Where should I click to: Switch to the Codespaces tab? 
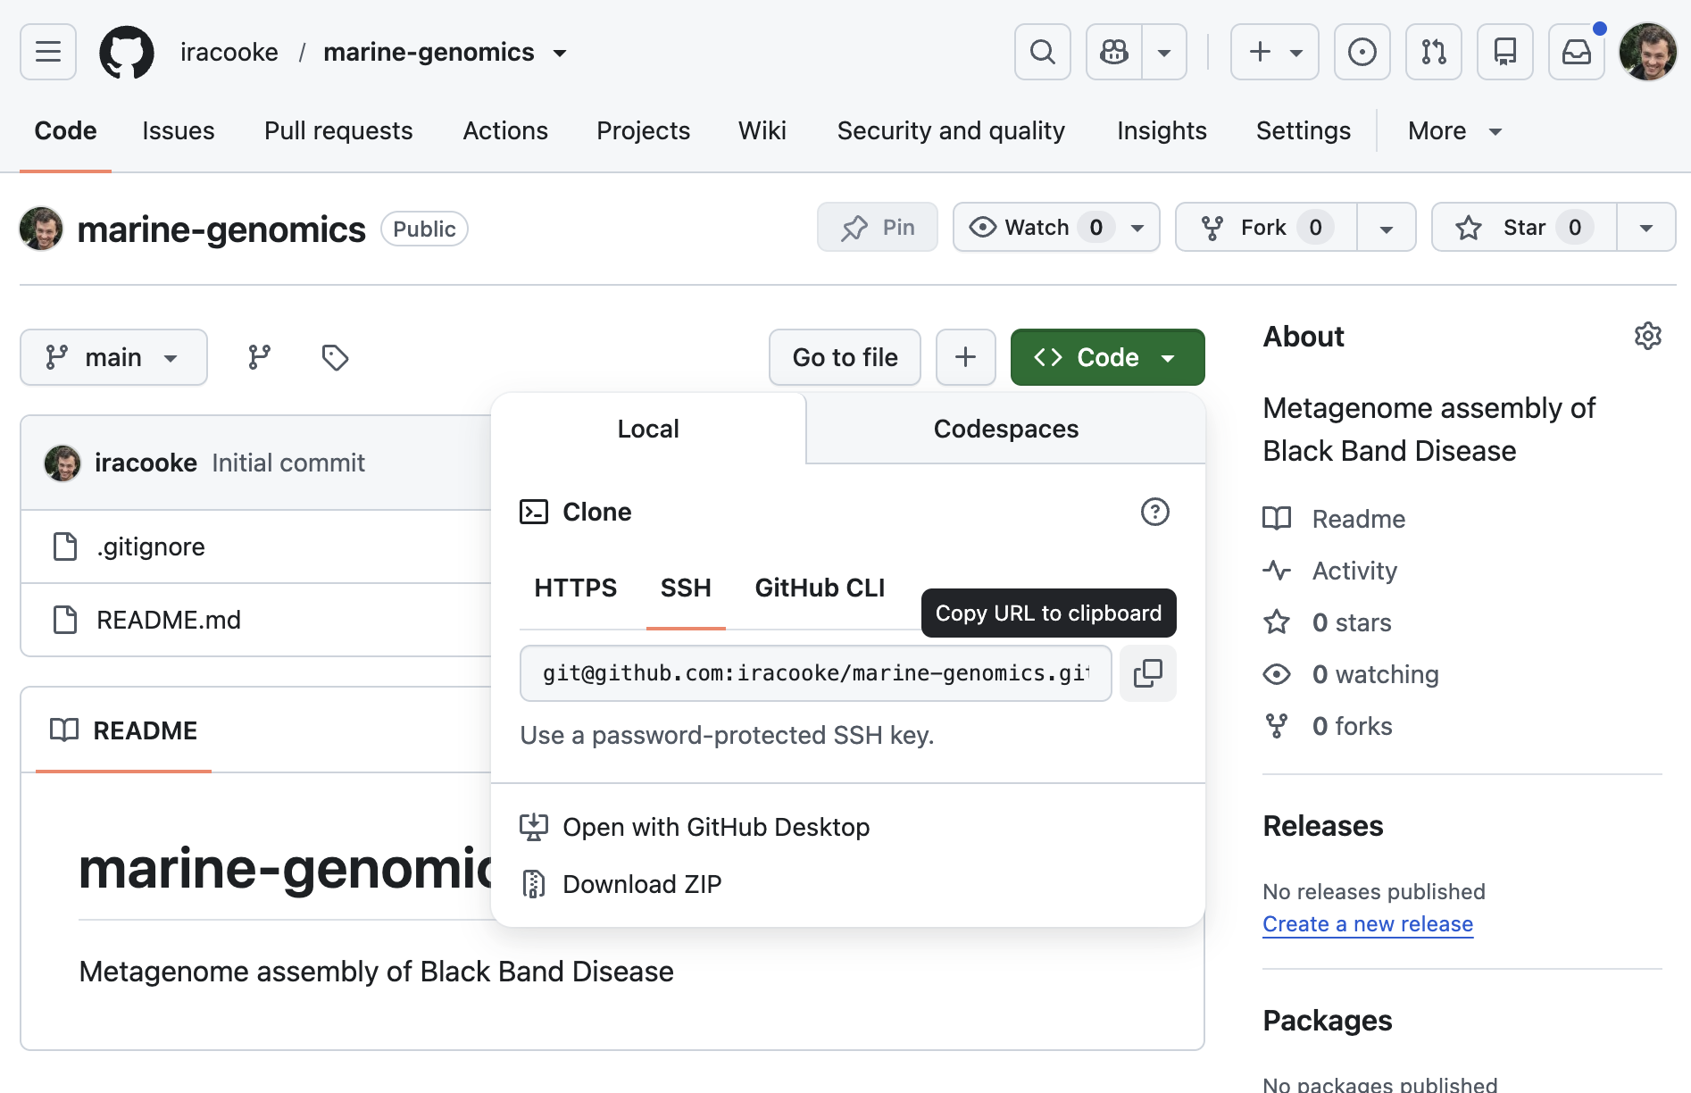[1005, 429]
